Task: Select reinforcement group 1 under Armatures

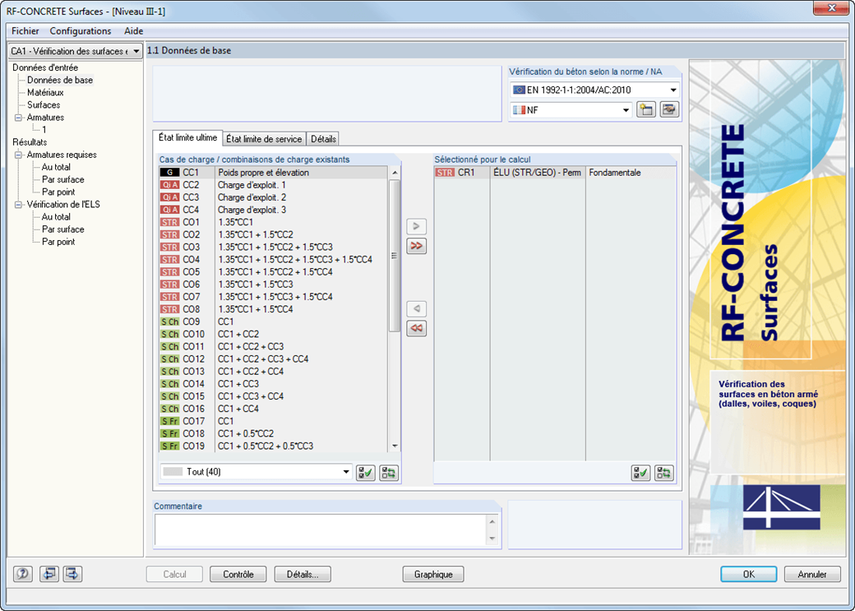Action: [x=44, y=130]
